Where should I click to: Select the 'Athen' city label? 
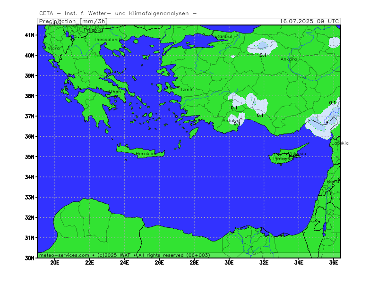(x=114, y=92)
